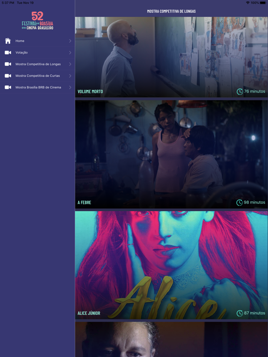Tap the 5:37 PM status bar time
Image resolution: width=268 pixels, height=357 pixels.
[x=8, y=3]
